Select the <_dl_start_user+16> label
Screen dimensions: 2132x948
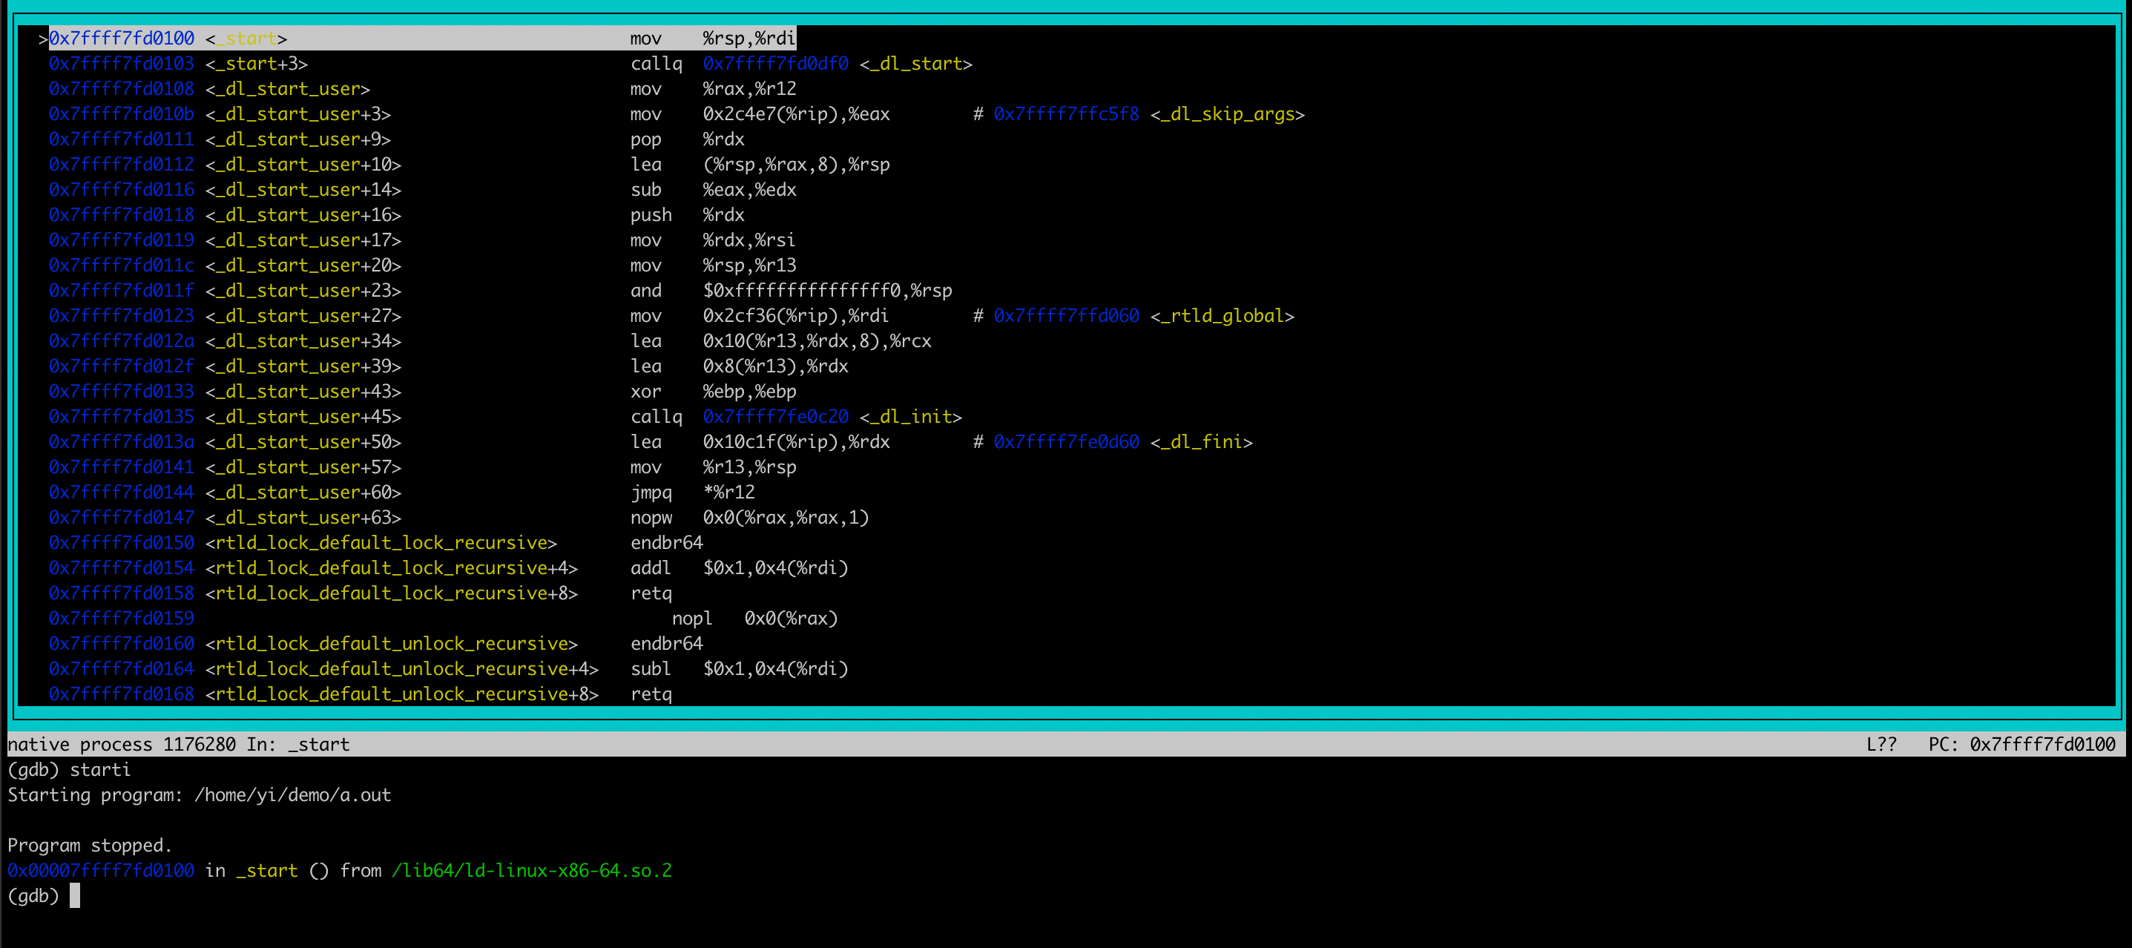[x=303, y=215]
